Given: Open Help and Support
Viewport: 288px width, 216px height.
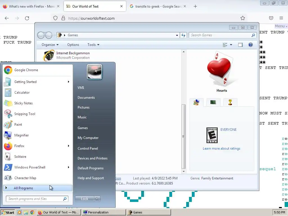Looking at the screenshot, I should (91, 178).
